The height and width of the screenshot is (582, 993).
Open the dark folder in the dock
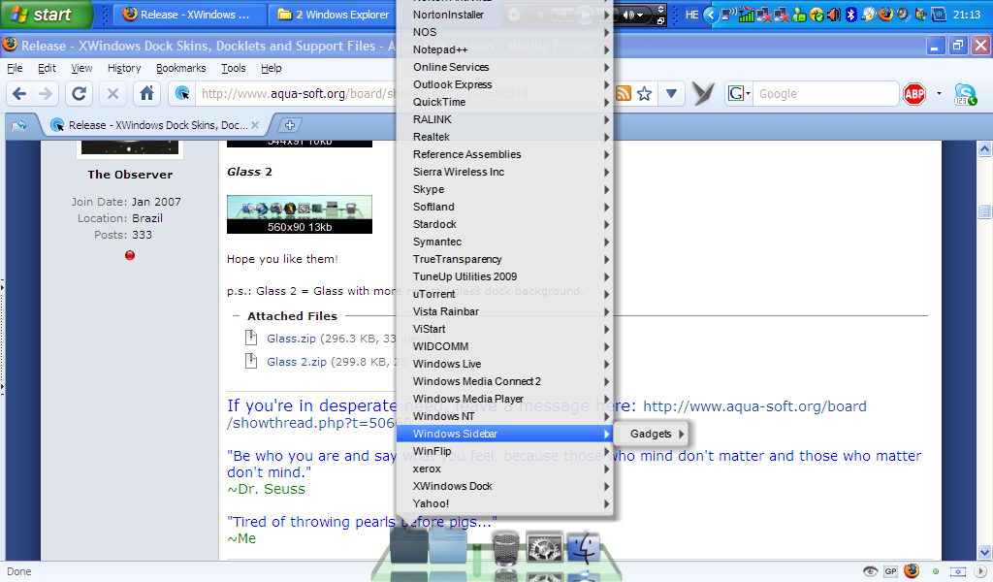point(409,546)
